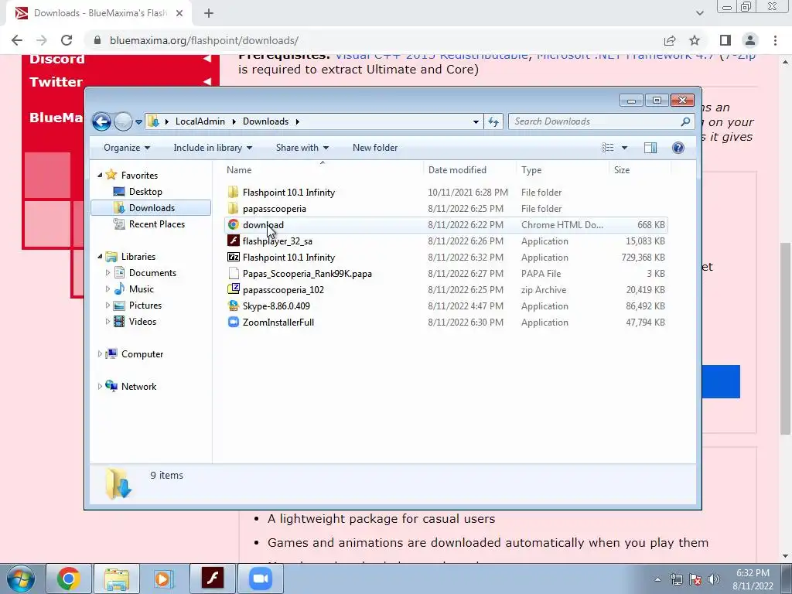Select the Flashpoint 10.1 Infinity 7z application icon
The image size is (792, 594).
coord(233,257)
